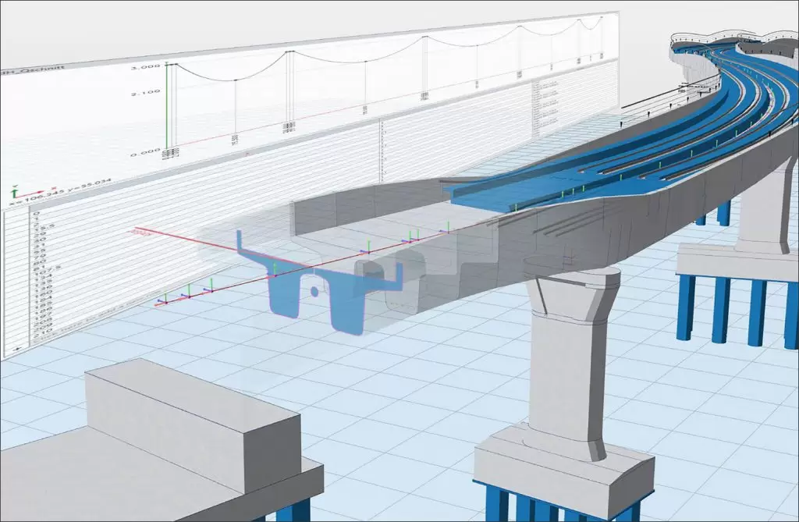
Task: Click the circular void in the cross-section
Action: point(314,291)
